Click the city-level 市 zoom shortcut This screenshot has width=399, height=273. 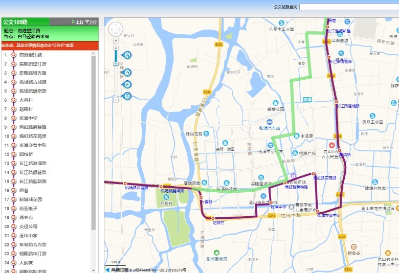coord(127,73)
